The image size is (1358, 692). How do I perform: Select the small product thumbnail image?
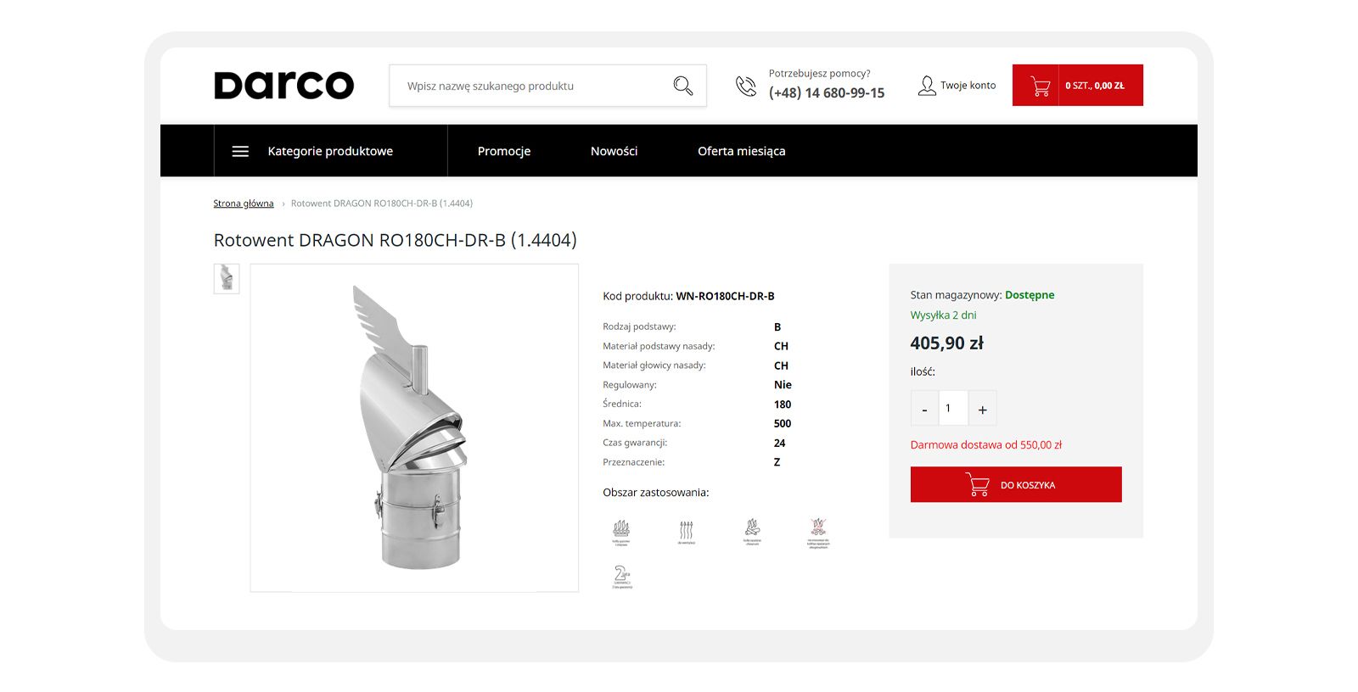[x=227, y=278]
